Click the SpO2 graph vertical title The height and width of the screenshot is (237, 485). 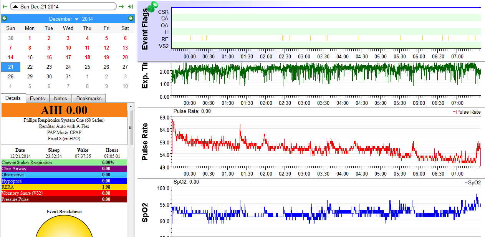coord(145,212)
